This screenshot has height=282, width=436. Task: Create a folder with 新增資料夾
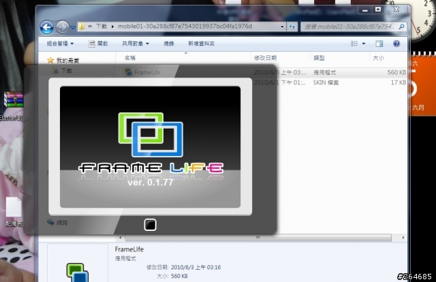pos(201,44)
